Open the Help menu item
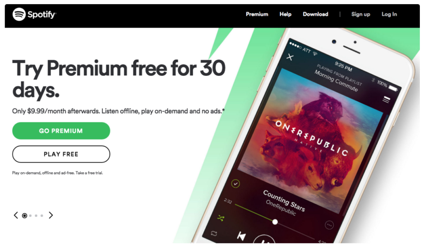This screenshot has width=424, height=246. (285, 14)
